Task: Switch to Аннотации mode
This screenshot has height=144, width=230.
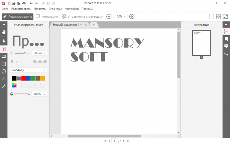Action: pyautogui.click(x=47, y=16)
